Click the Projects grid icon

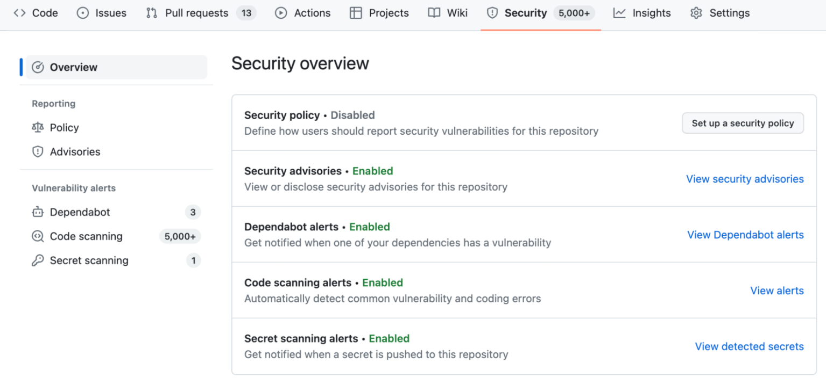point(356,12)
